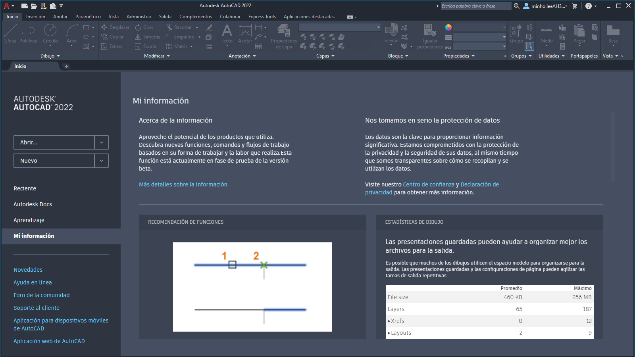Screen dimensions: 635x357
Task: Click the Nuevo button
Action: pos(54,161)
